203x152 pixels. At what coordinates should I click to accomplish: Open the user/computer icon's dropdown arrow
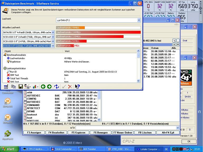pyautogui.click(x=30, y=87)
